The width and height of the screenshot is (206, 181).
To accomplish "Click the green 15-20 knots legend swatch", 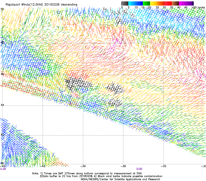I will 146,3.
